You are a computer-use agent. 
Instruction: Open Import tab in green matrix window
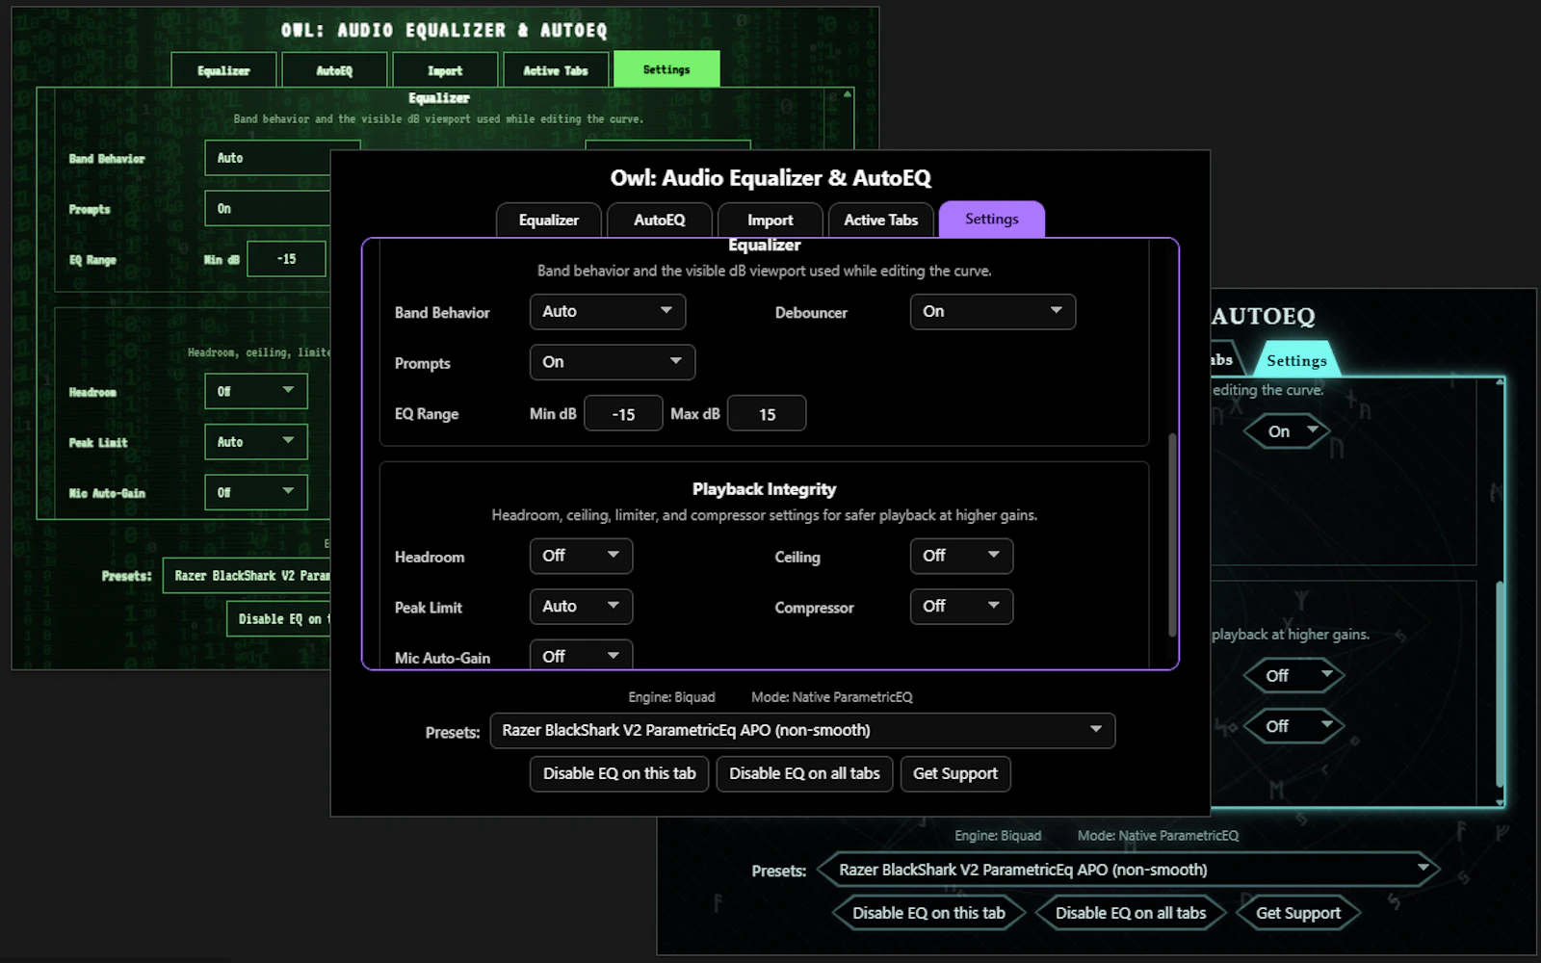coord(445,70)
